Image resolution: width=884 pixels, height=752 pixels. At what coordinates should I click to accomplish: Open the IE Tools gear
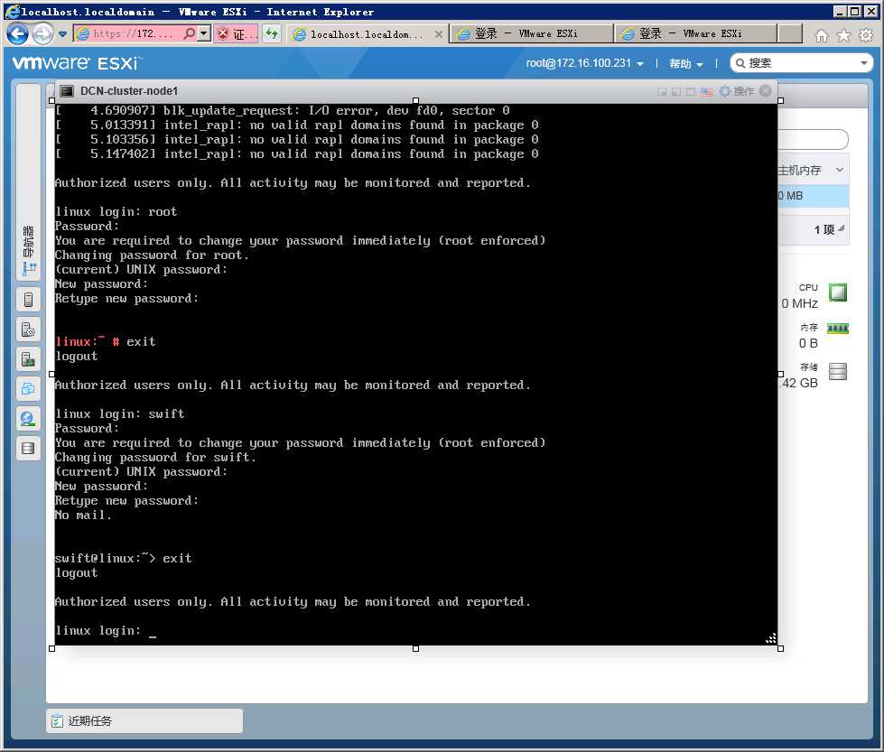coord(866,35)
